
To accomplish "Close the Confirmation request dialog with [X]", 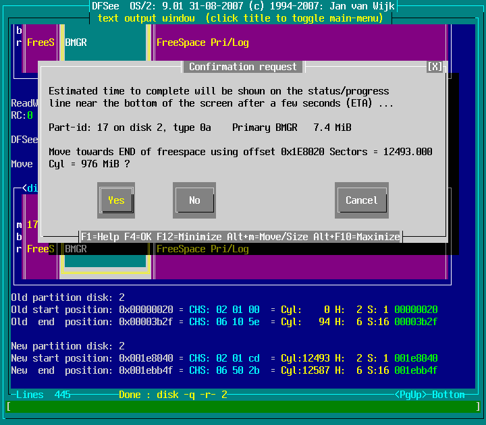I will [x=435, y=67].
